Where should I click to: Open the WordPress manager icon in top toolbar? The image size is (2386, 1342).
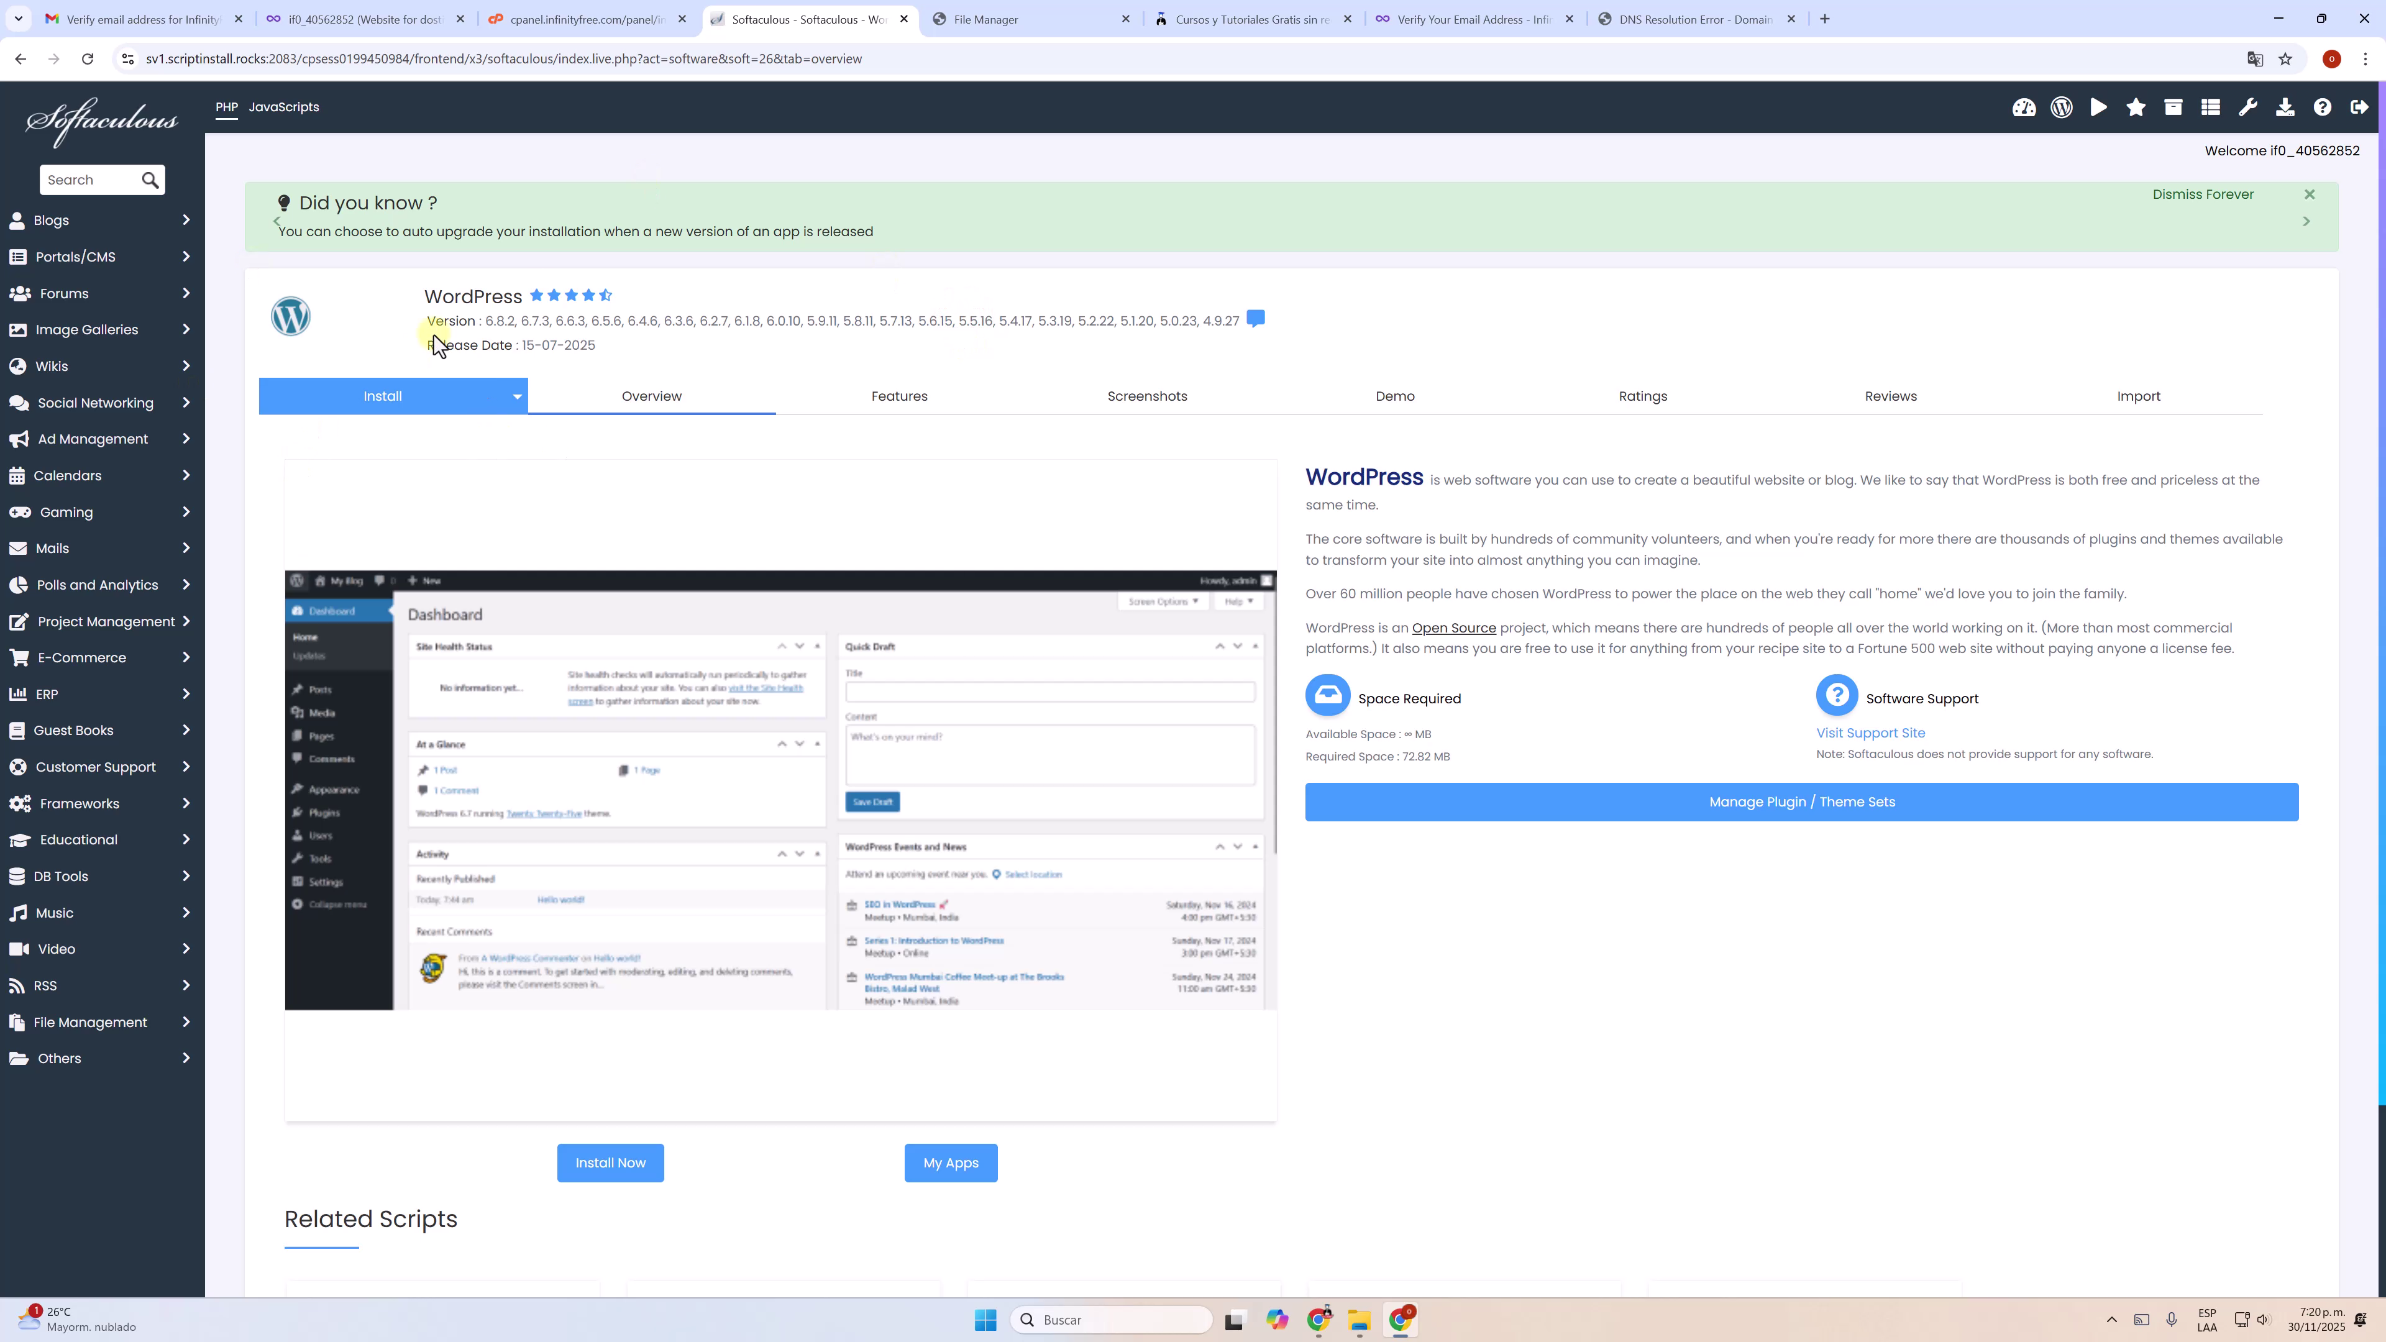point(2061,106)
